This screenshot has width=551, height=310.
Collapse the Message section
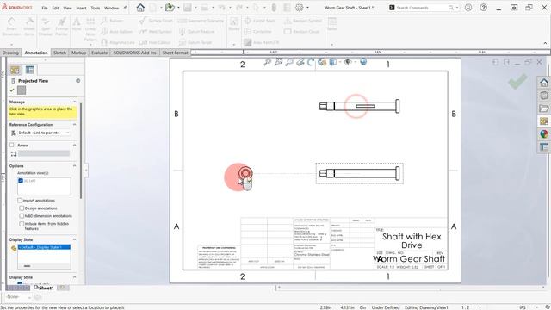pos(75,102)
